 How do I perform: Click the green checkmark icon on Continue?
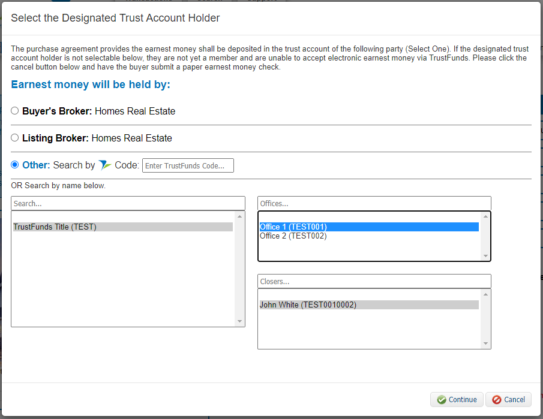coord(442,400)
